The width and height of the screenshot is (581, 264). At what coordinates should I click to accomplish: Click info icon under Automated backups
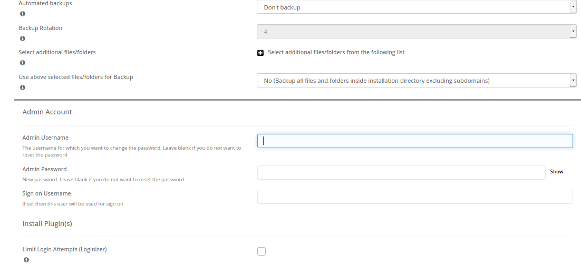tap(23, 14)
